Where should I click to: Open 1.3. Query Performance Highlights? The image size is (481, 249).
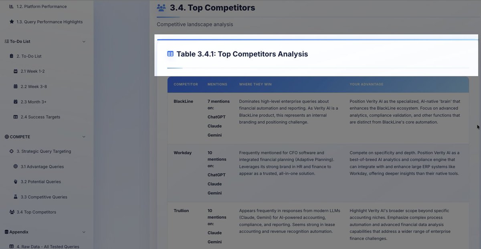[x=50, y=22]
